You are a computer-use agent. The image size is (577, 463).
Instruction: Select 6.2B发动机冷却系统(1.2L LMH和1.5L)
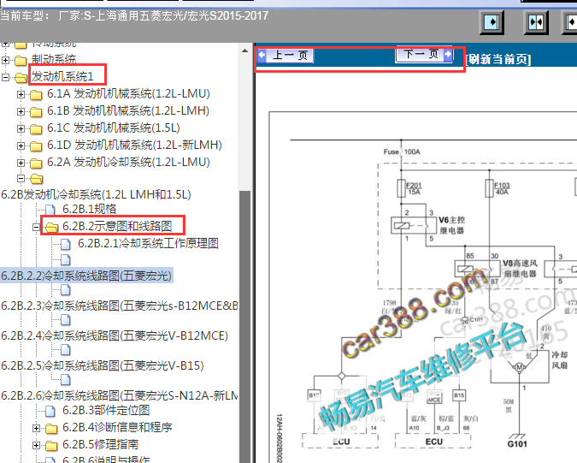pos(96,194)
